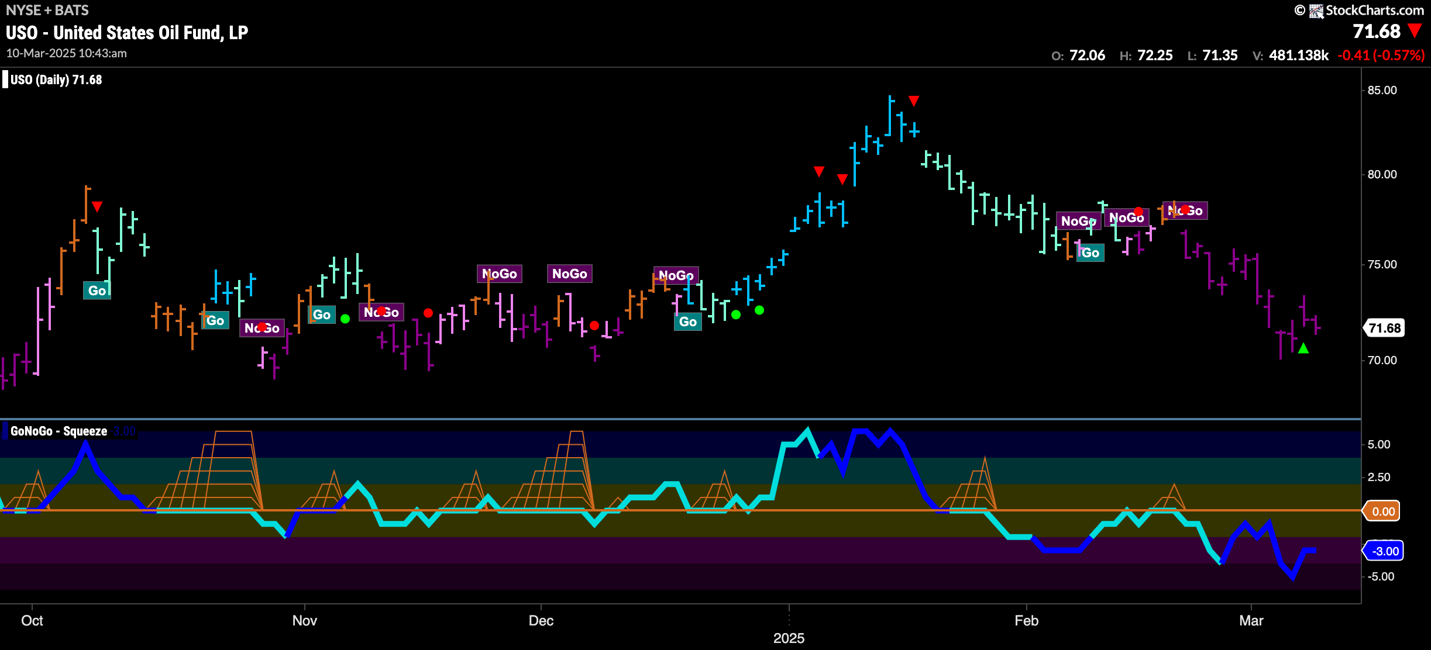Click the chart title USO - United States Oil Fund, LP
The image size is (1431, 650).
tap(127, 33)
